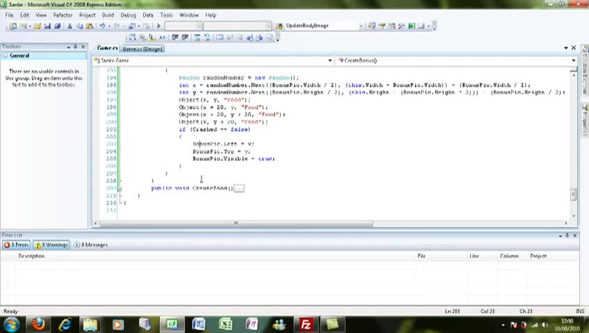Open the Properties Window toolbar icon
589x333 pixels.
(x=381, y=26)
